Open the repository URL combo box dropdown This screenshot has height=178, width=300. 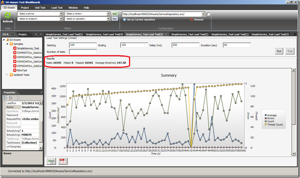coord(203,14)
